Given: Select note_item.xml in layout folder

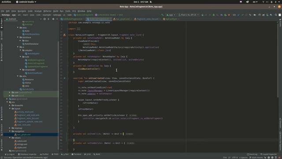Looking at the screenshot, I should (23, 125).
